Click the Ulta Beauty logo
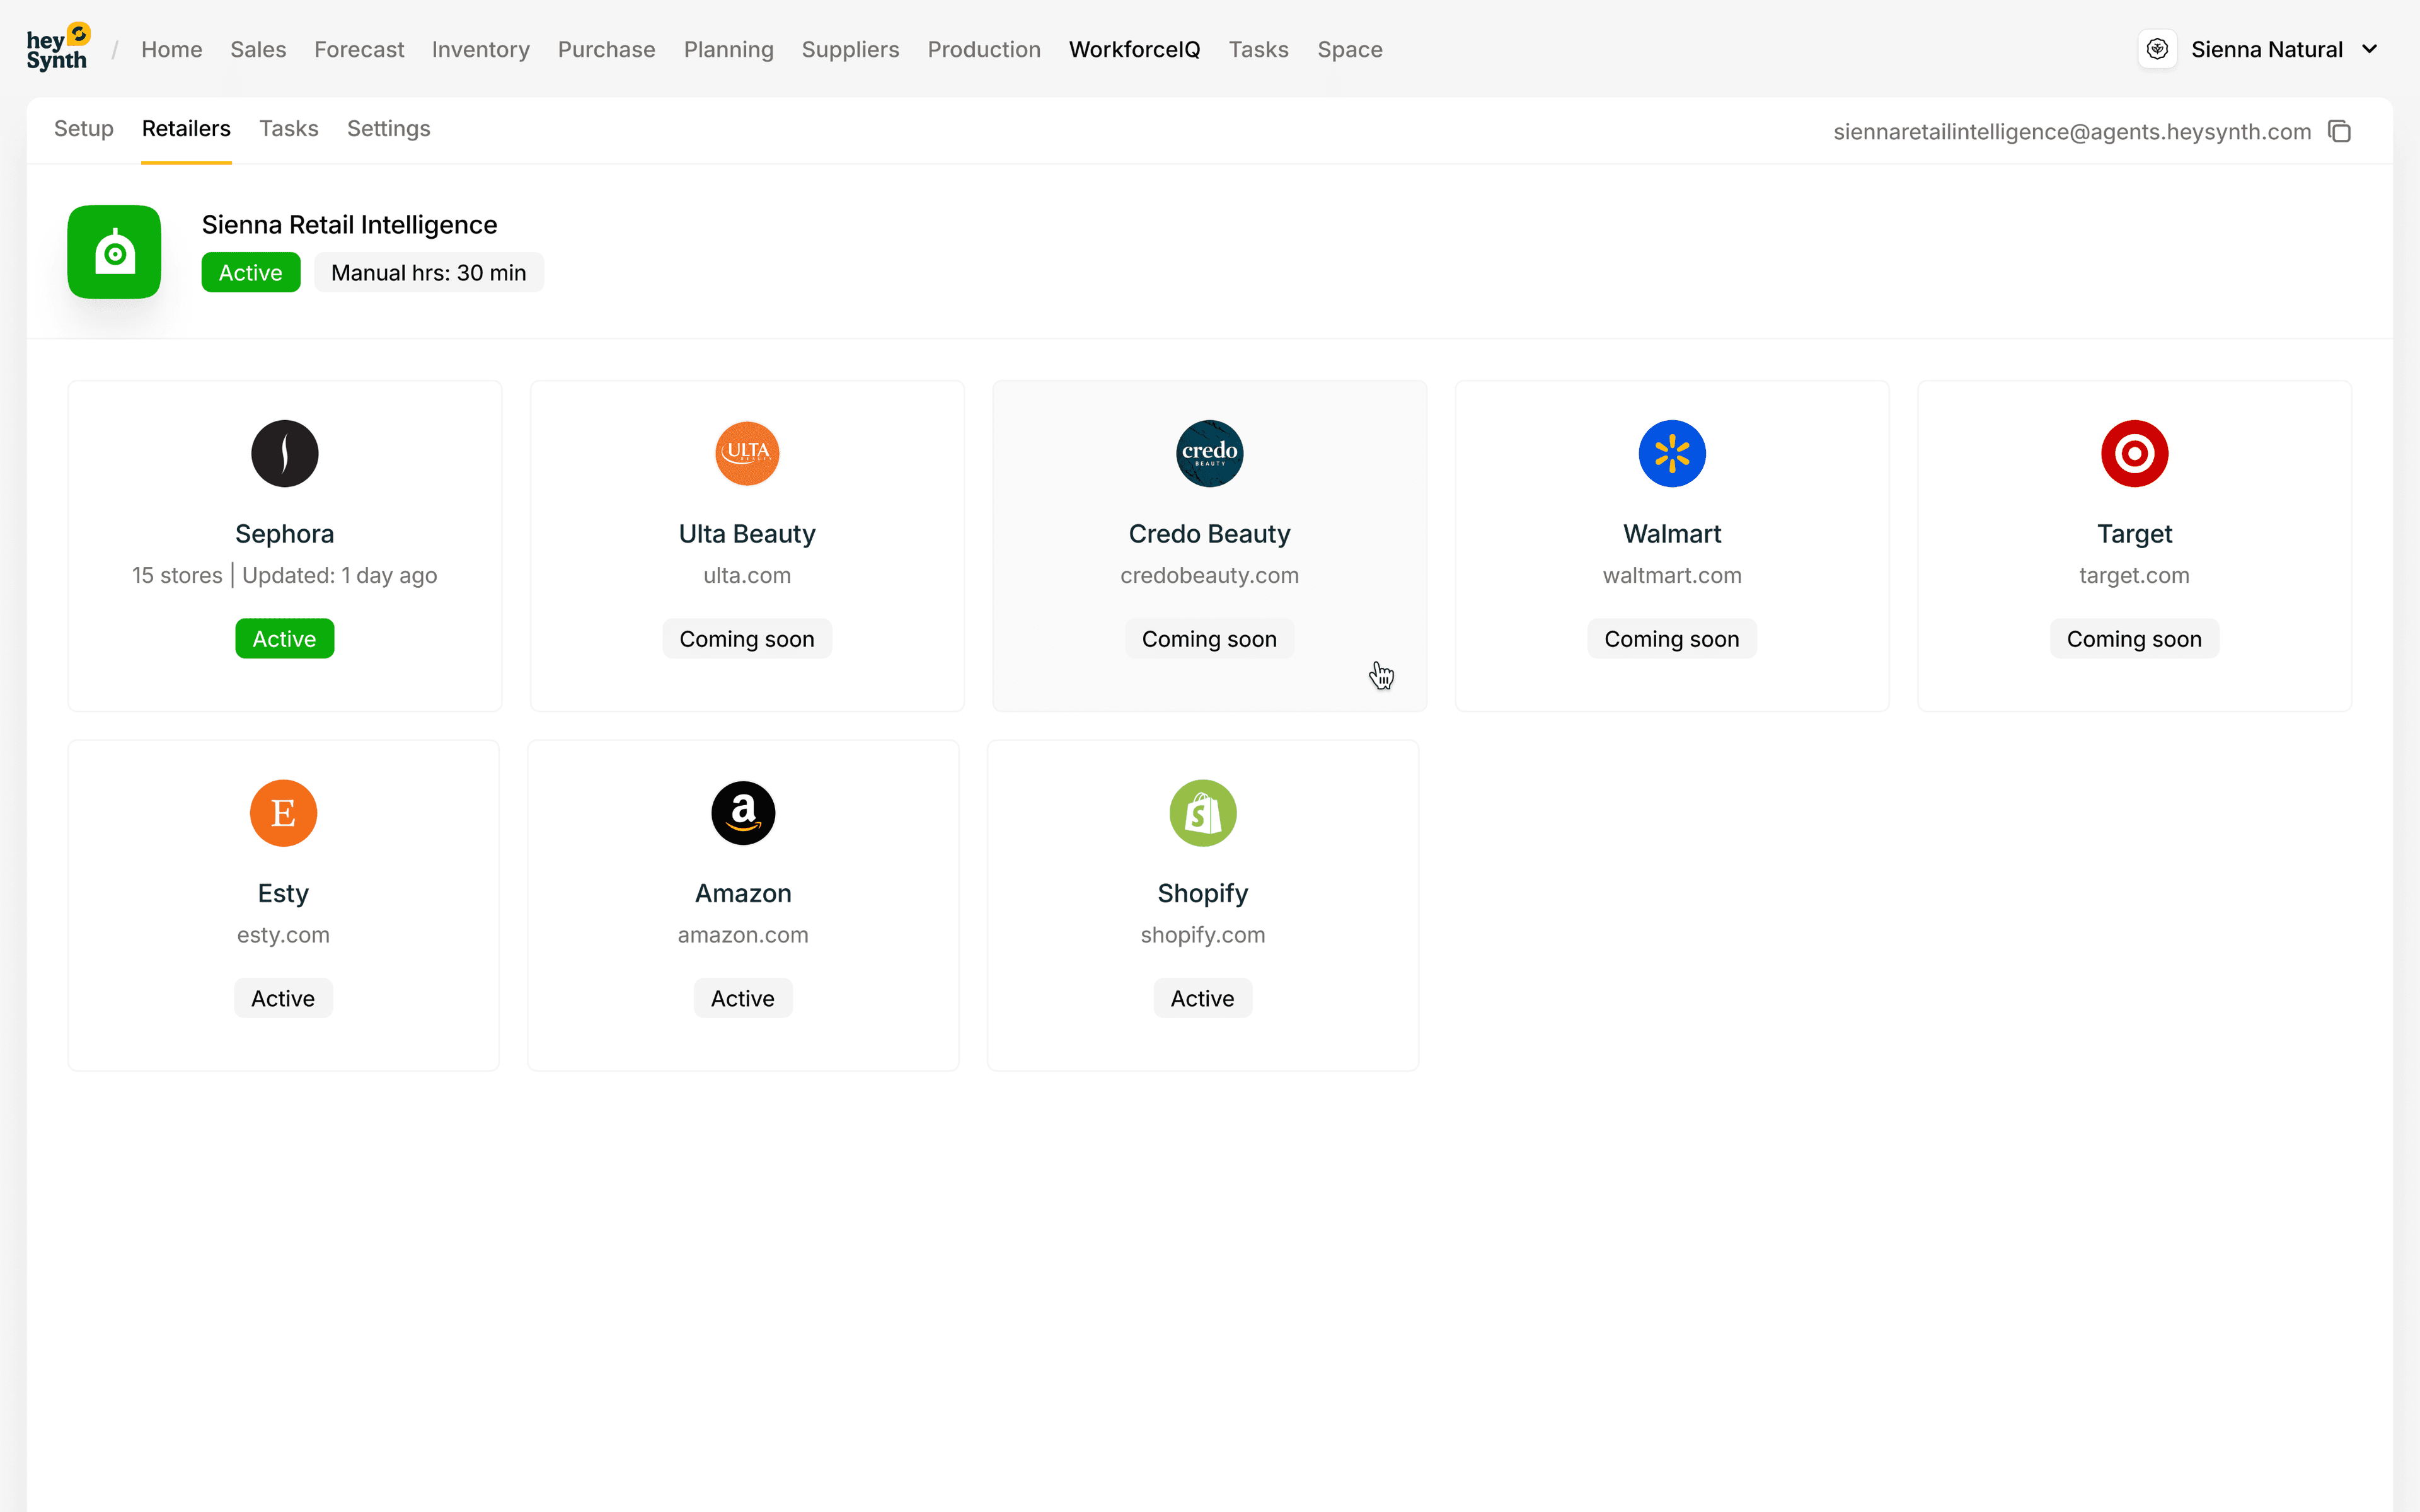Screen dimensions: 2420x1512 pyautogui.click(x=747, y=453)
